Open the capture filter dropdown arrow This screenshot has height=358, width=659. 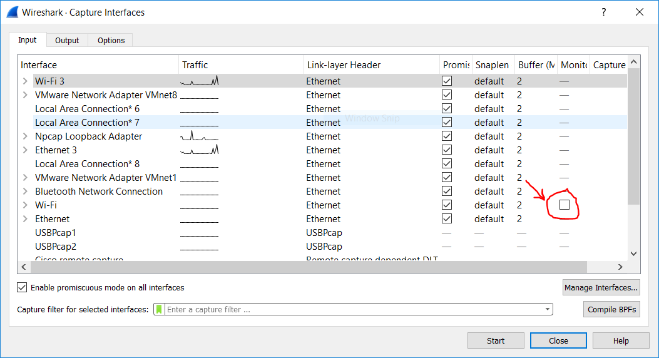(548, 309)
